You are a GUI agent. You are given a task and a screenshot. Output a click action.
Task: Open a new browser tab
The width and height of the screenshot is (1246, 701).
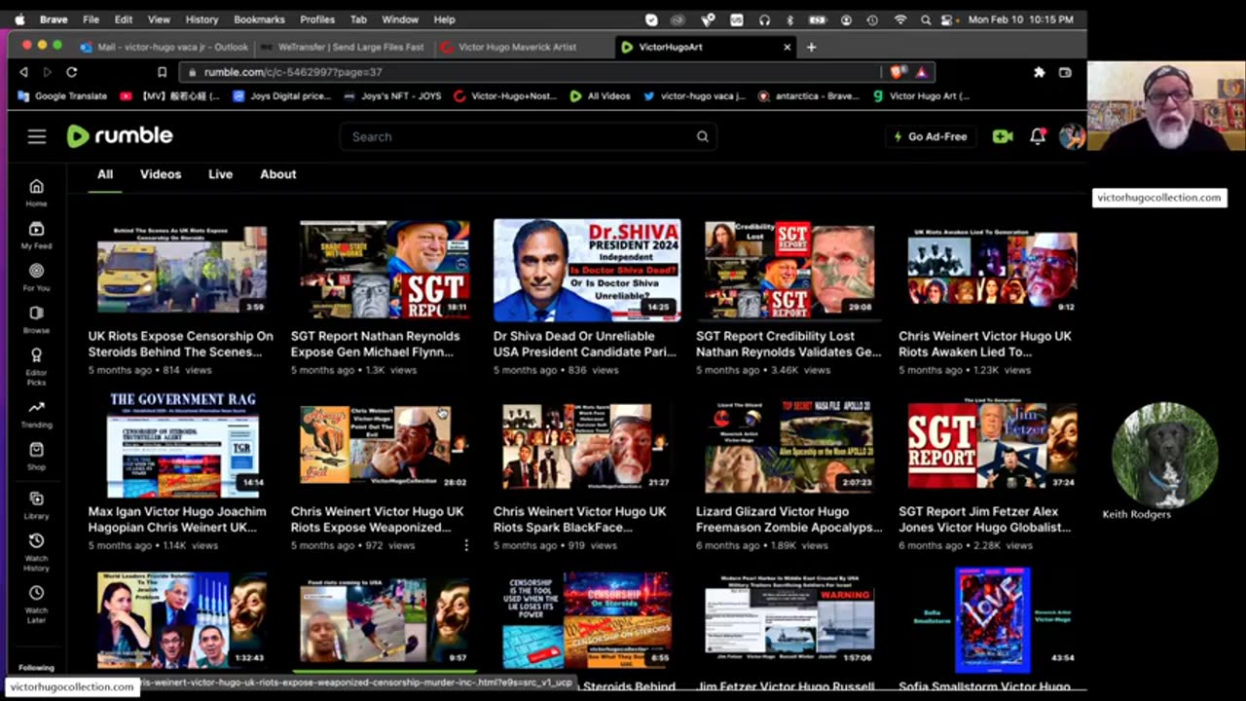point(811,47)
